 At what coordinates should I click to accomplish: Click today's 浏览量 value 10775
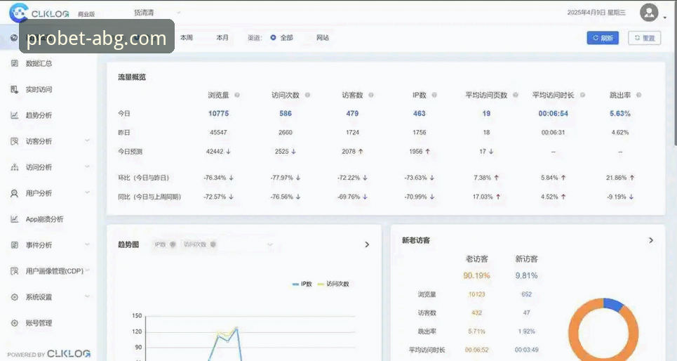[218, 113]
